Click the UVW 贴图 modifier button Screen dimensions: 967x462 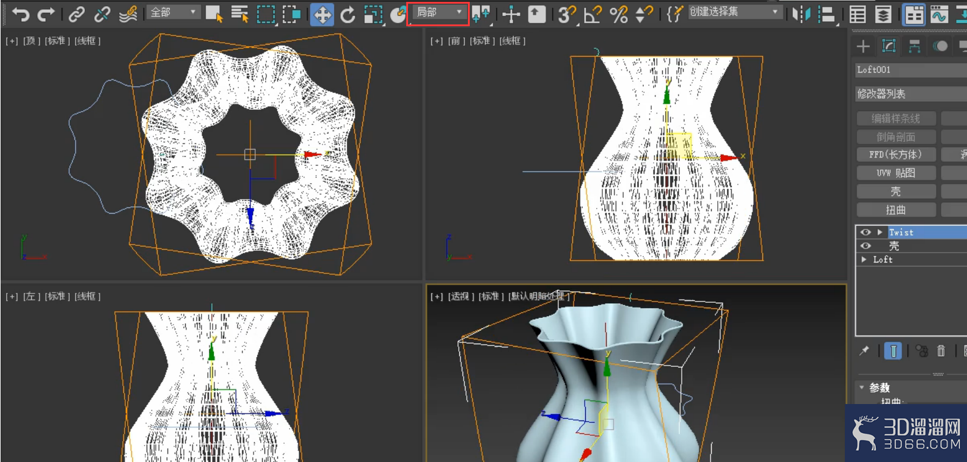coord(896,173)
